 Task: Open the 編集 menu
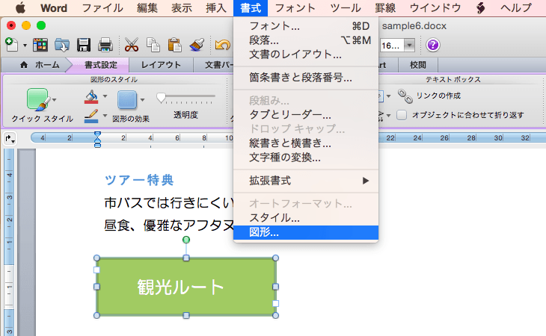pos(147,7)
